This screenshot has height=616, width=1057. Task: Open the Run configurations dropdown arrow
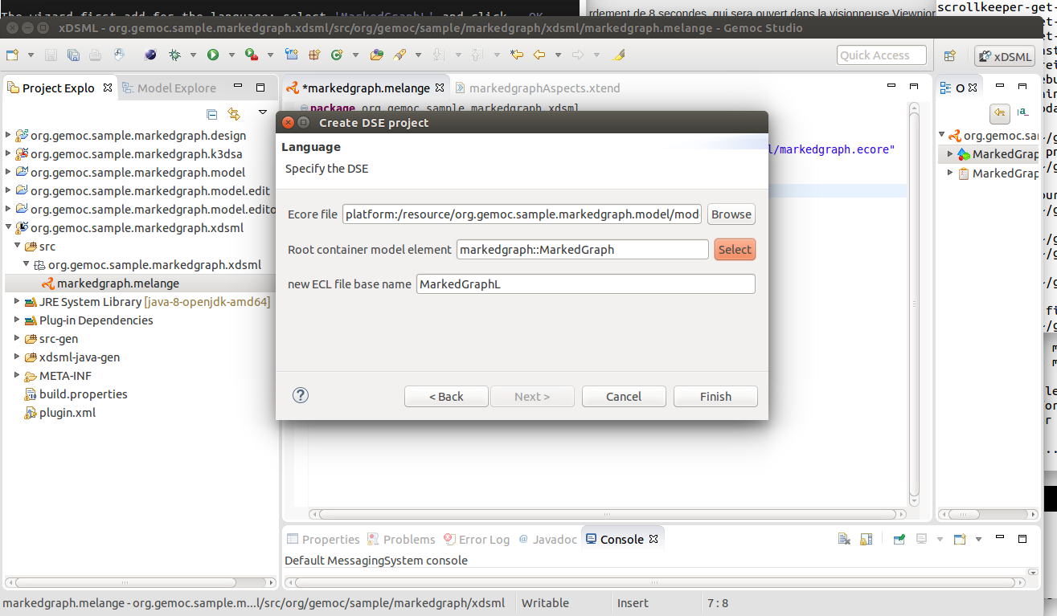pyautogui.click(x=231, y=55)
